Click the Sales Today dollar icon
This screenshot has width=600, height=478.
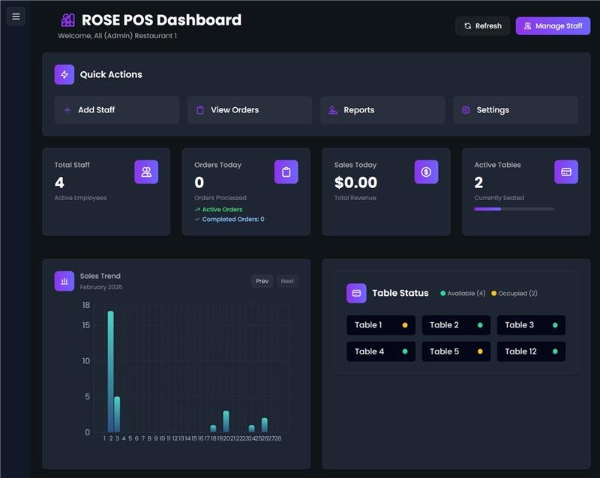(x=426, y=172)
